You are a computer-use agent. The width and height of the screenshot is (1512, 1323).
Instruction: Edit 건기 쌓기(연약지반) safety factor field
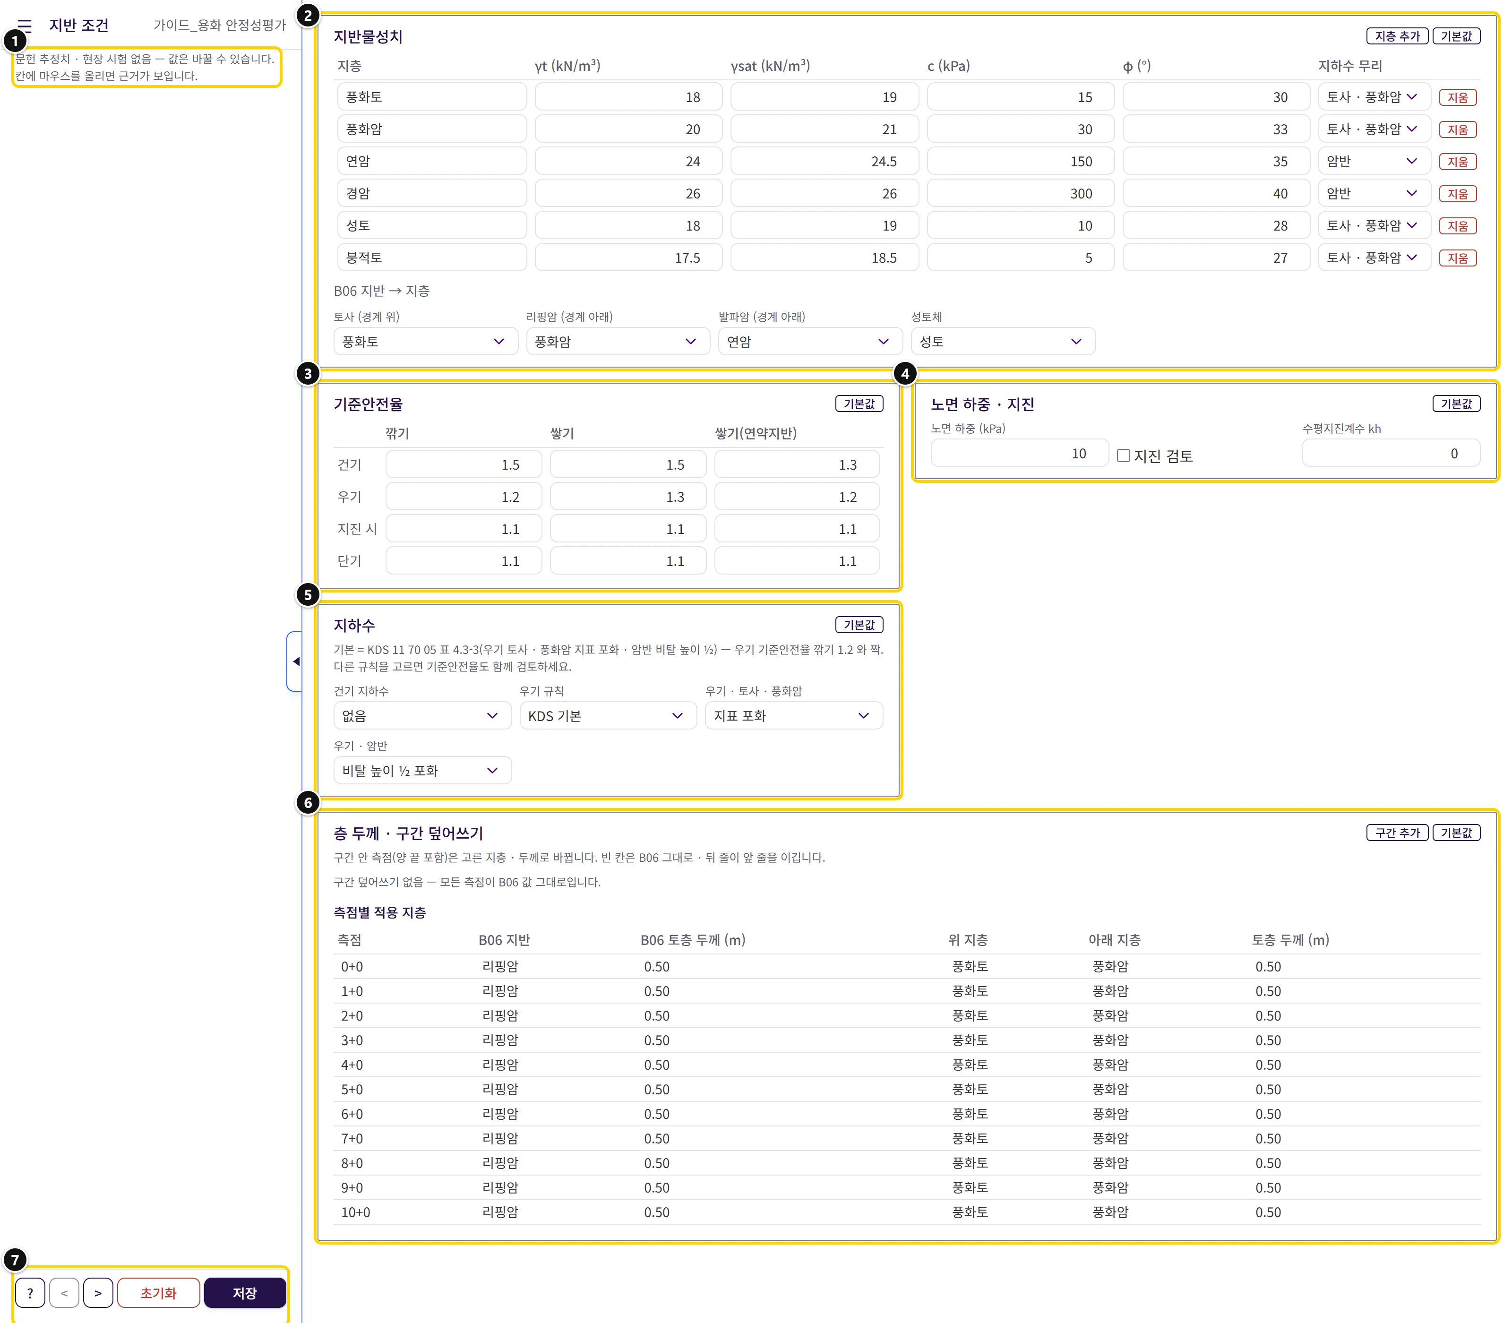797,464
